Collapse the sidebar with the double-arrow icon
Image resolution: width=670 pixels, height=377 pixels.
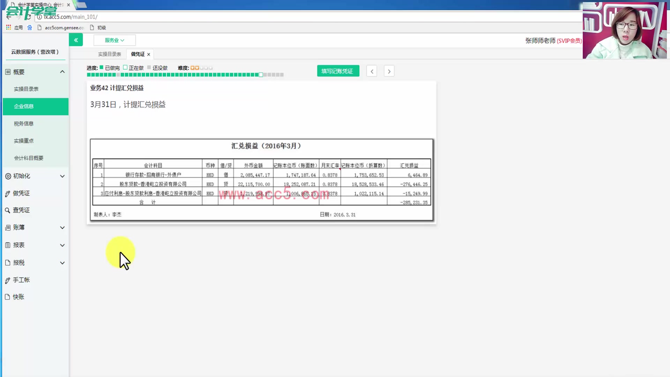coord(76,39)
